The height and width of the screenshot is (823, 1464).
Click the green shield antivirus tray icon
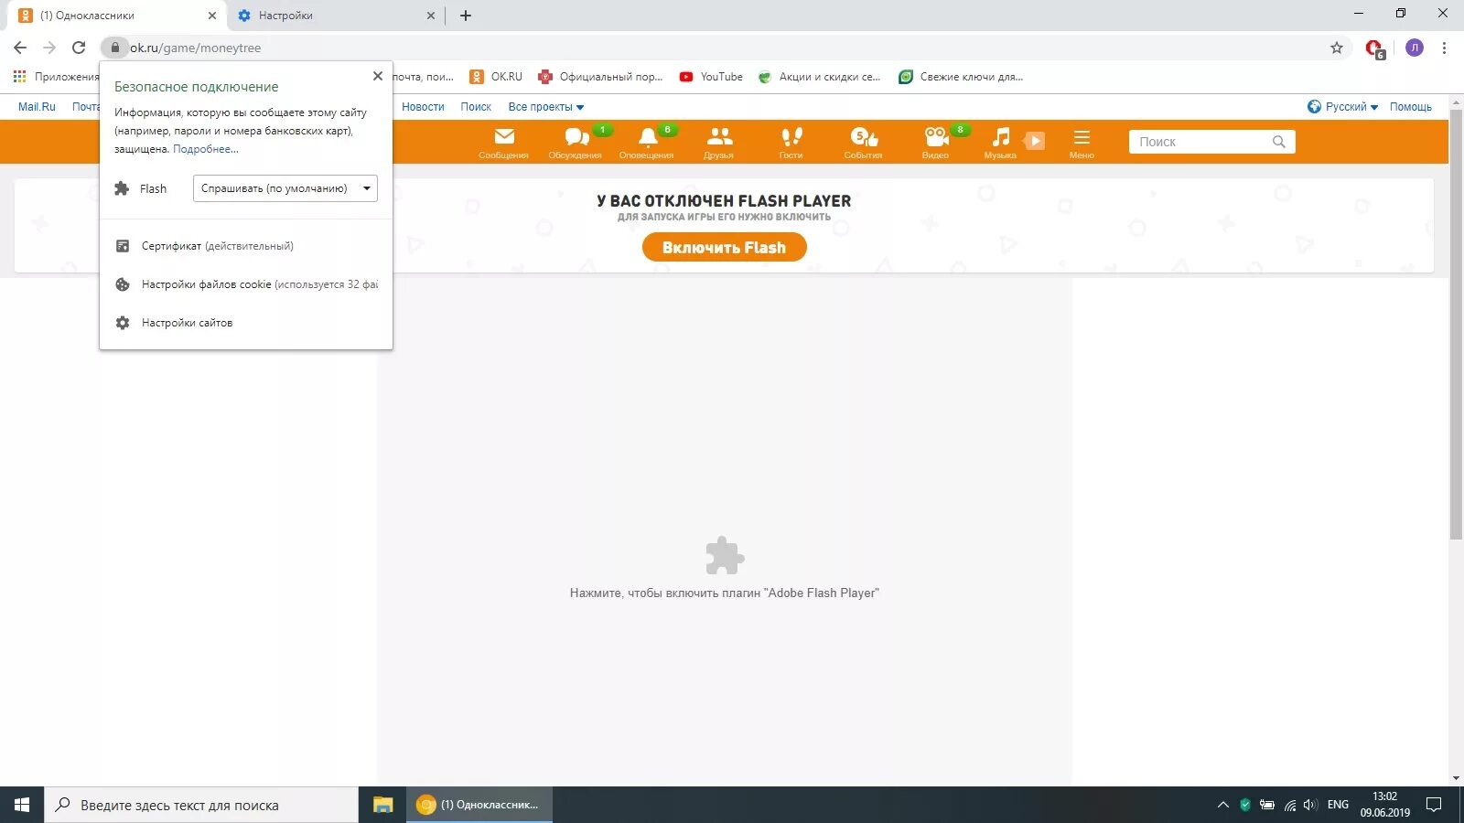[x=1244, y=805]
